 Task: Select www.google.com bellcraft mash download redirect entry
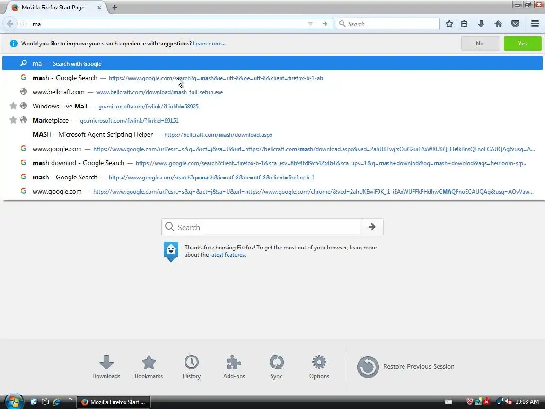[272, 149]
